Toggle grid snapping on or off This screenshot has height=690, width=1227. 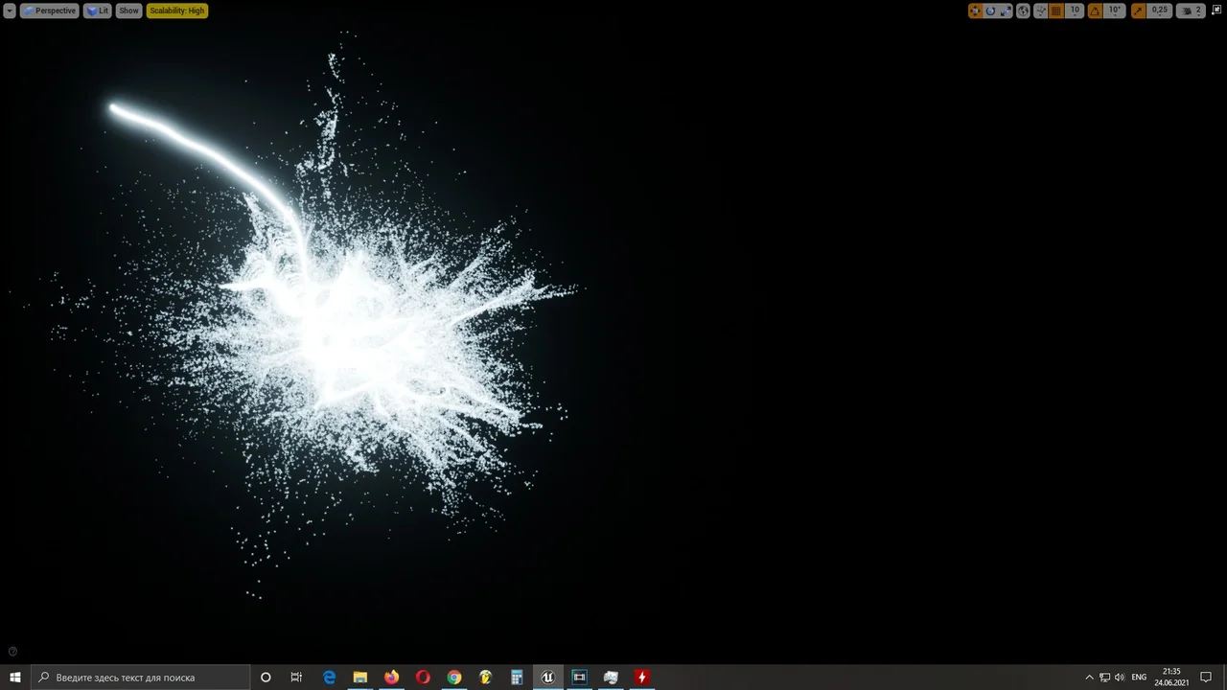point(1056,11)
